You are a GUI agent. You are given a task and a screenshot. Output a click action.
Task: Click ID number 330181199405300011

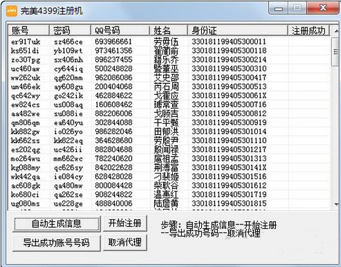point(229,41)
